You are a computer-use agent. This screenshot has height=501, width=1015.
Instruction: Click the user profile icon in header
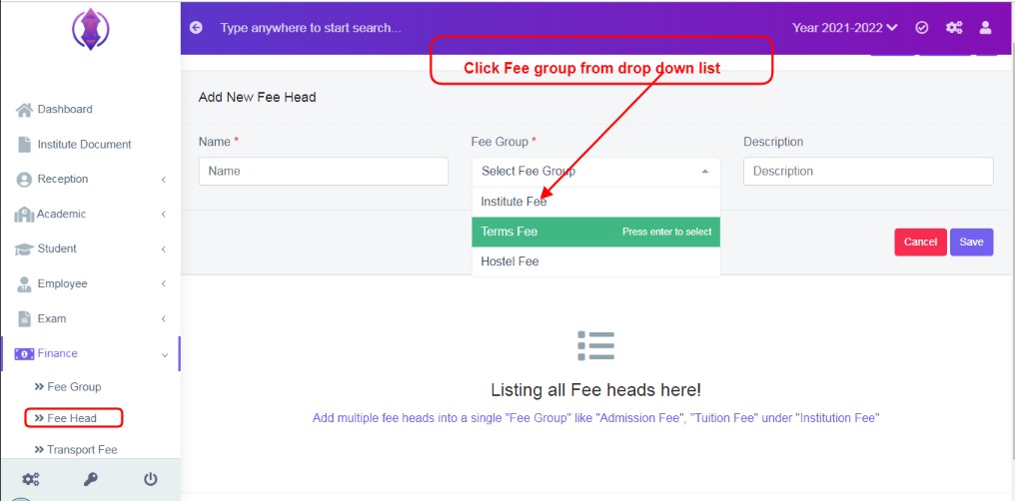click(985, 28)
